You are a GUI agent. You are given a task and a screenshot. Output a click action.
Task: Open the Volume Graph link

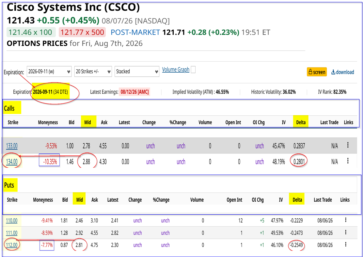pos(176,69)
